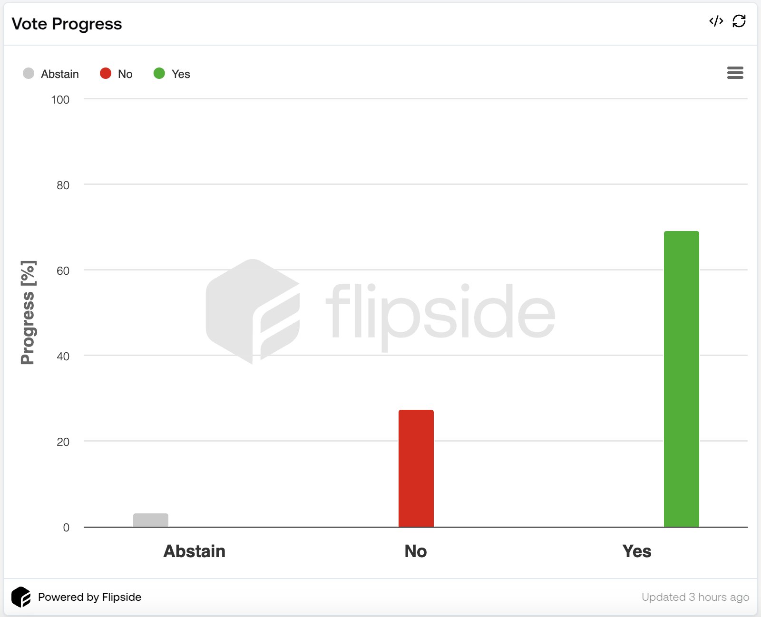The image size is (761, 617).
Task: Click the Powered by Flipside link
Action: [89, 597]
